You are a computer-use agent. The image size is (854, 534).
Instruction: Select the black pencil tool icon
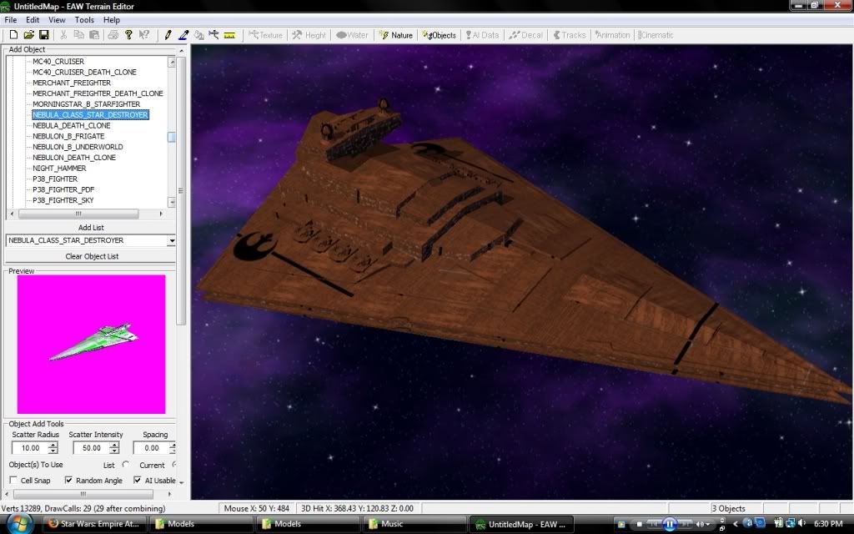tap(168, 35)
